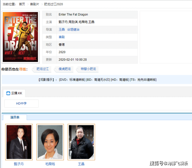The image size is (192, 168).
Task: Click the 更新 row label
Action: point(49,59)
